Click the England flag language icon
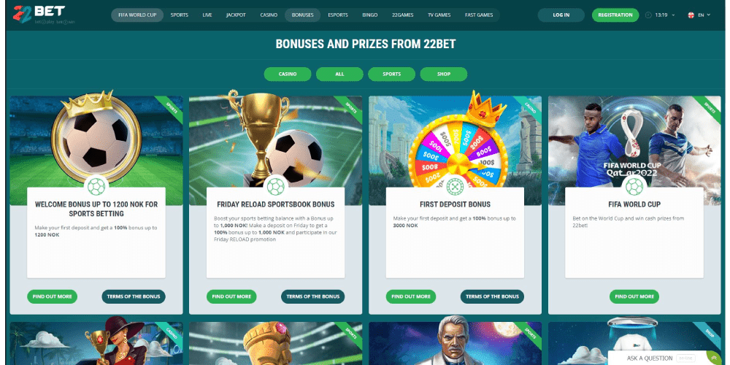 pyautogui.click(x=691, y=15)
